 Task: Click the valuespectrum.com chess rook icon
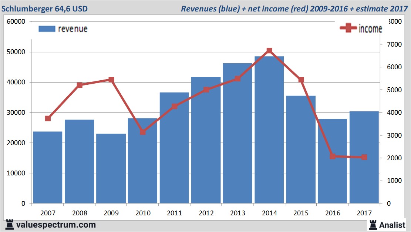[10, 225]
